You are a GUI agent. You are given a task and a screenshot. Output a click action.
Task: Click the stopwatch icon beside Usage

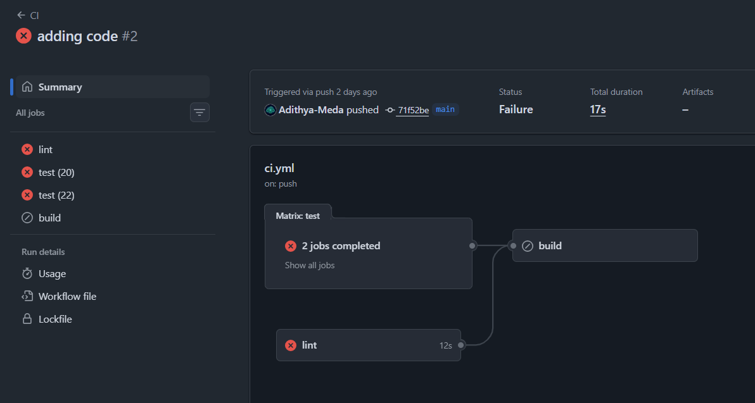click(27, 274)
